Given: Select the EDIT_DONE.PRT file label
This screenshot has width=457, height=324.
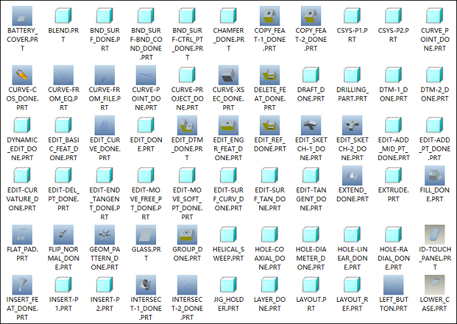Looking at the screenshot, I should [x=146, y=144].
